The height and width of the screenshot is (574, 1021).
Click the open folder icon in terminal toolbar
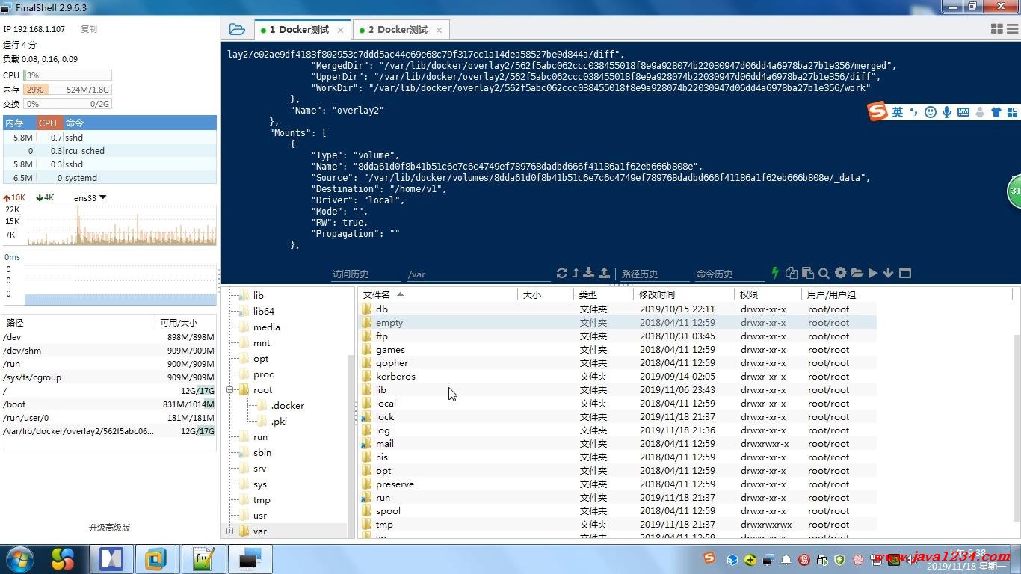click(x=857, y=273)
